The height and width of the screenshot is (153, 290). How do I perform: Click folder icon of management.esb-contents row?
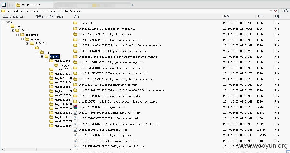[x=75, y=73]
